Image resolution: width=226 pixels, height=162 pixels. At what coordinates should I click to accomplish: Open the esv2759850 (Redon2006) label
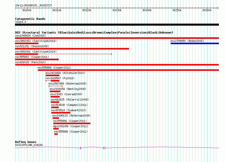187,41
